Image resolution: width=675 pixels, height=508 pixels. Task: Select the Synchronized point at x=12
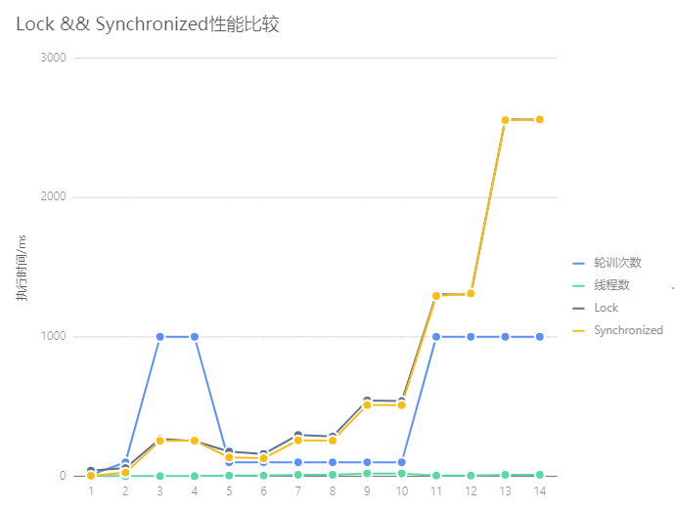pyautogui.click(x=471, y=293)
